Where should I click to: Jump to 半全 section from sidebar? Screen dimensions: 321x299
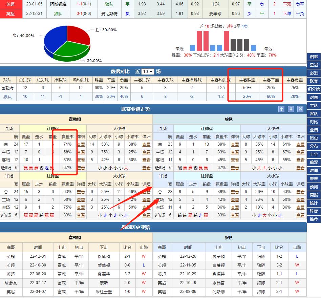tap(314, 154)
